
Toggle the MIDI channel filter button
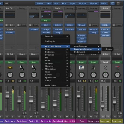click(104, 4)
